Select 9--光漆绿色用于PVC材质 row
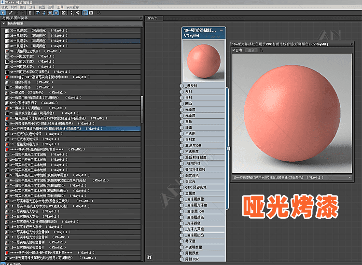This screenshot has width=362, height=265. pos(73,124)
